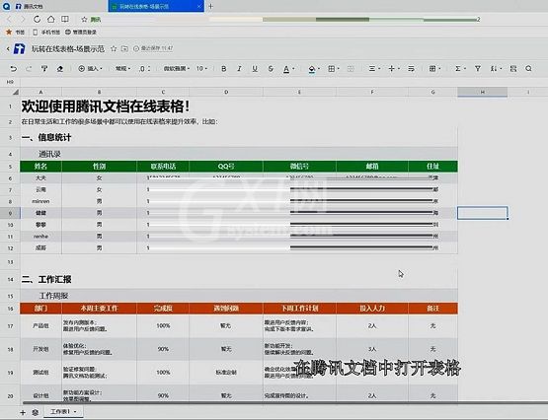Click the 二、工作汇报 heading cell
The image size is (548, 420).
pyautogui.click(x=46, y=279)
